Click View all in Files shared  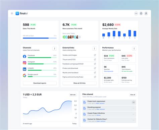[132, 95]
